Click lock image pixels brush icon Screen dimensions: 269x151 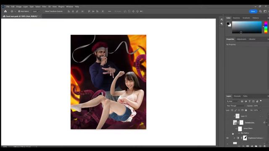click(x=235, y=110)
